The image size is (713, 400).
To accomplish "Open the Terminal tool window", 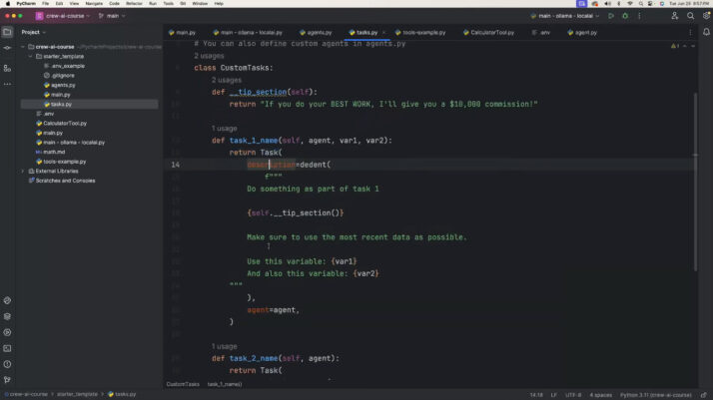I will click(7, 348).
